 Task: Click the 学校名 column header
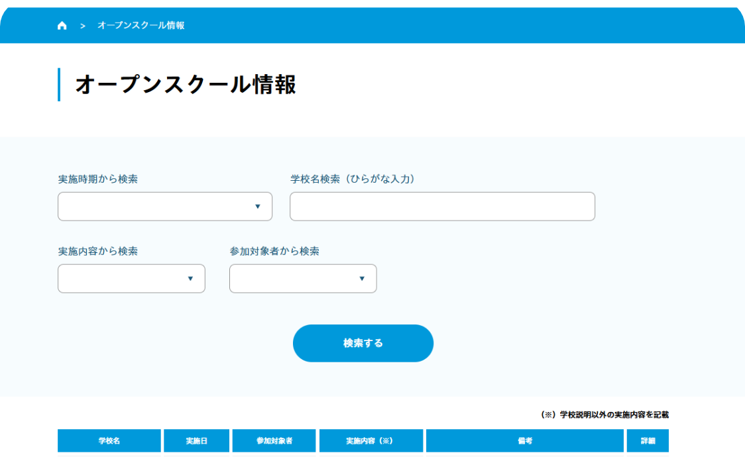[109, 440]
